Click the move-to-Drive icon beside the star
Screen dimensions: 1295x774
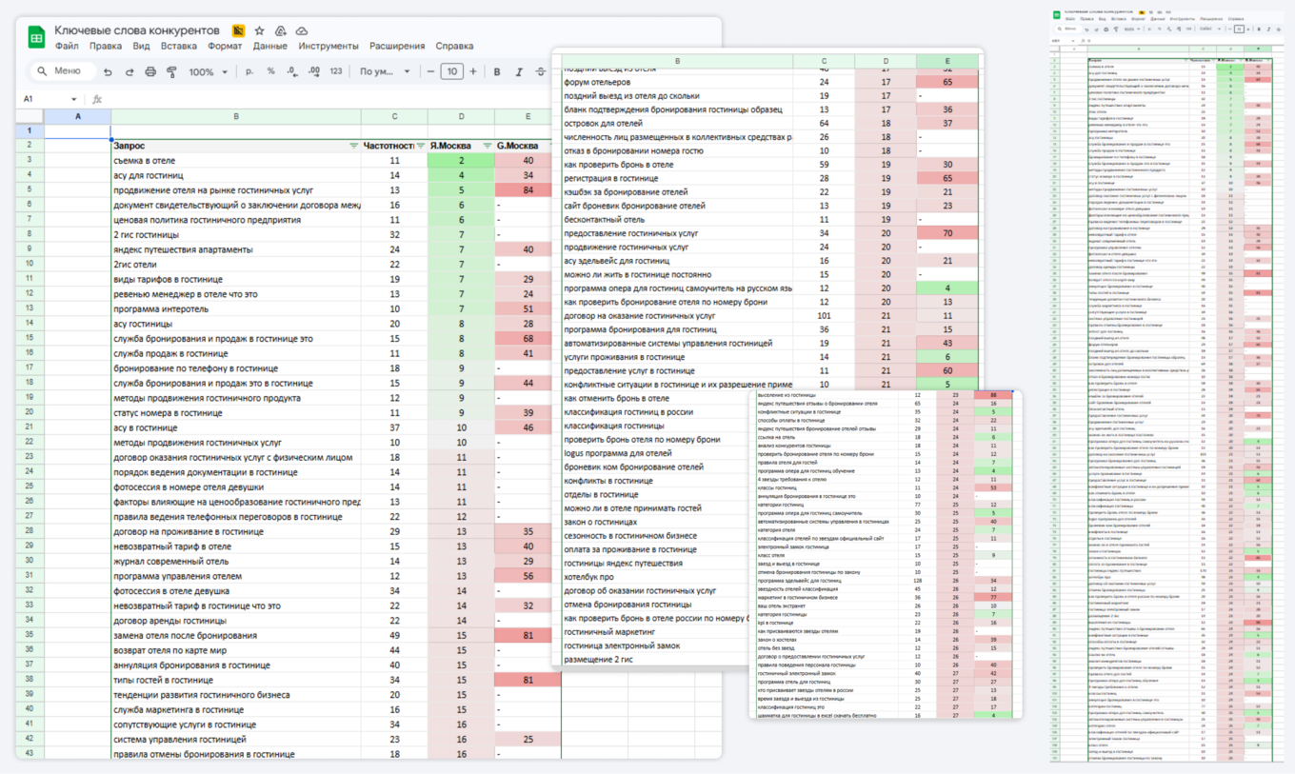pos(281,31)
